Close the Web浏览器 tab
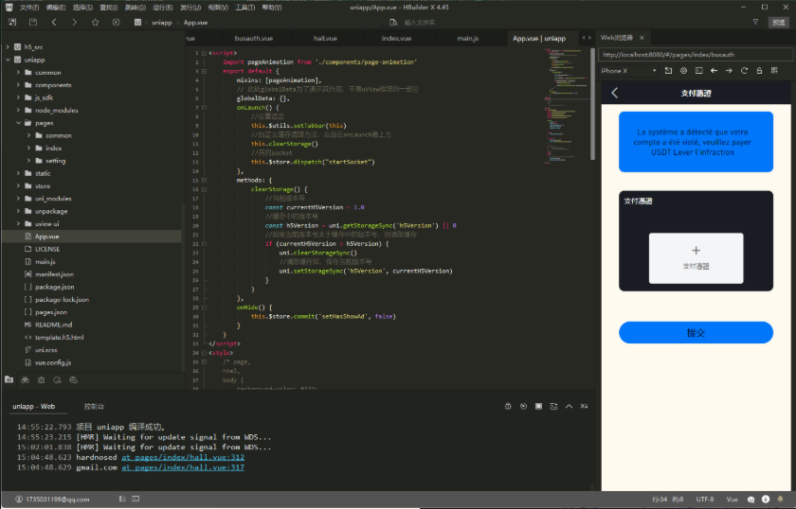This screenshot has height=509, width=796. 642,38
